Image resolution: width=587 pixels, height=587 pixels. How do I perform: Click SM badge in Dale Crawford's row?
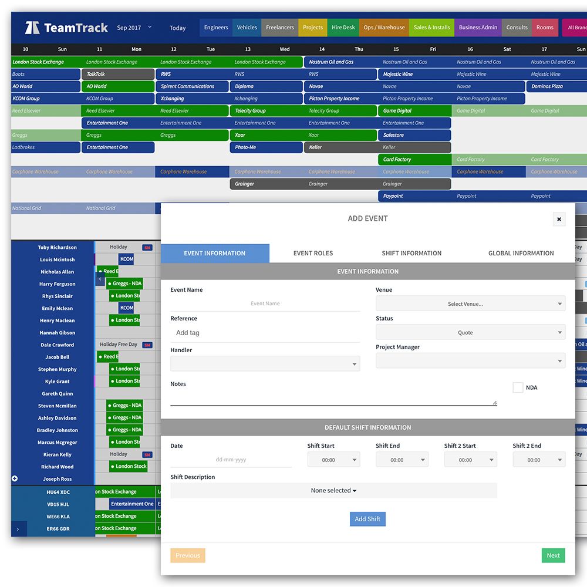147,345
